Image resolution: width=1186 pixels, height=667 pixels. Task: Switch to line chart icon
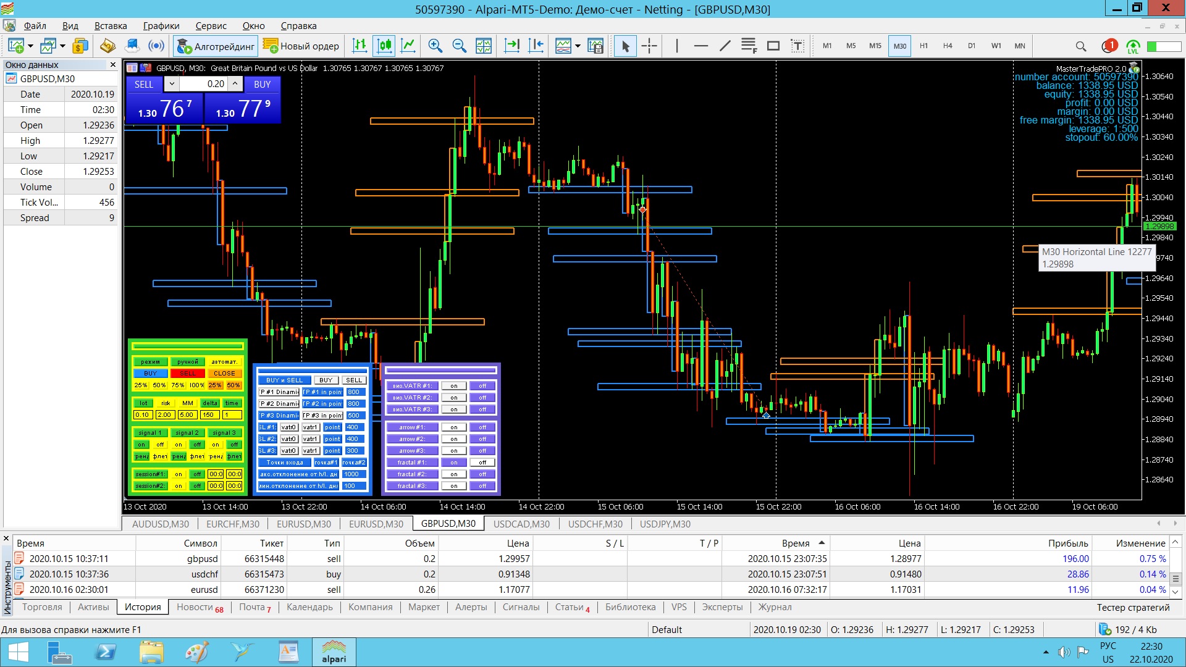408,46
